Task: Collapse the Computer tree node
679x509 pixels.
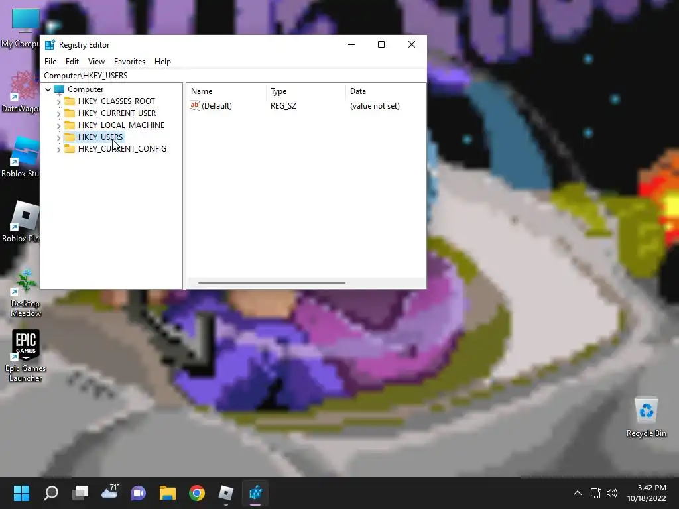Action: click(48, 89)
